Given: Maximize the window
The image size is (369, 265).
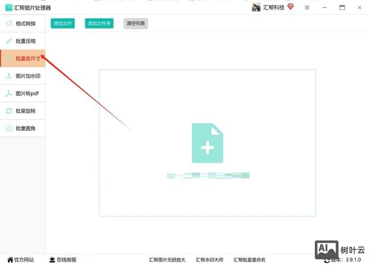Looking at the screenshot, I should pos(342,7).
